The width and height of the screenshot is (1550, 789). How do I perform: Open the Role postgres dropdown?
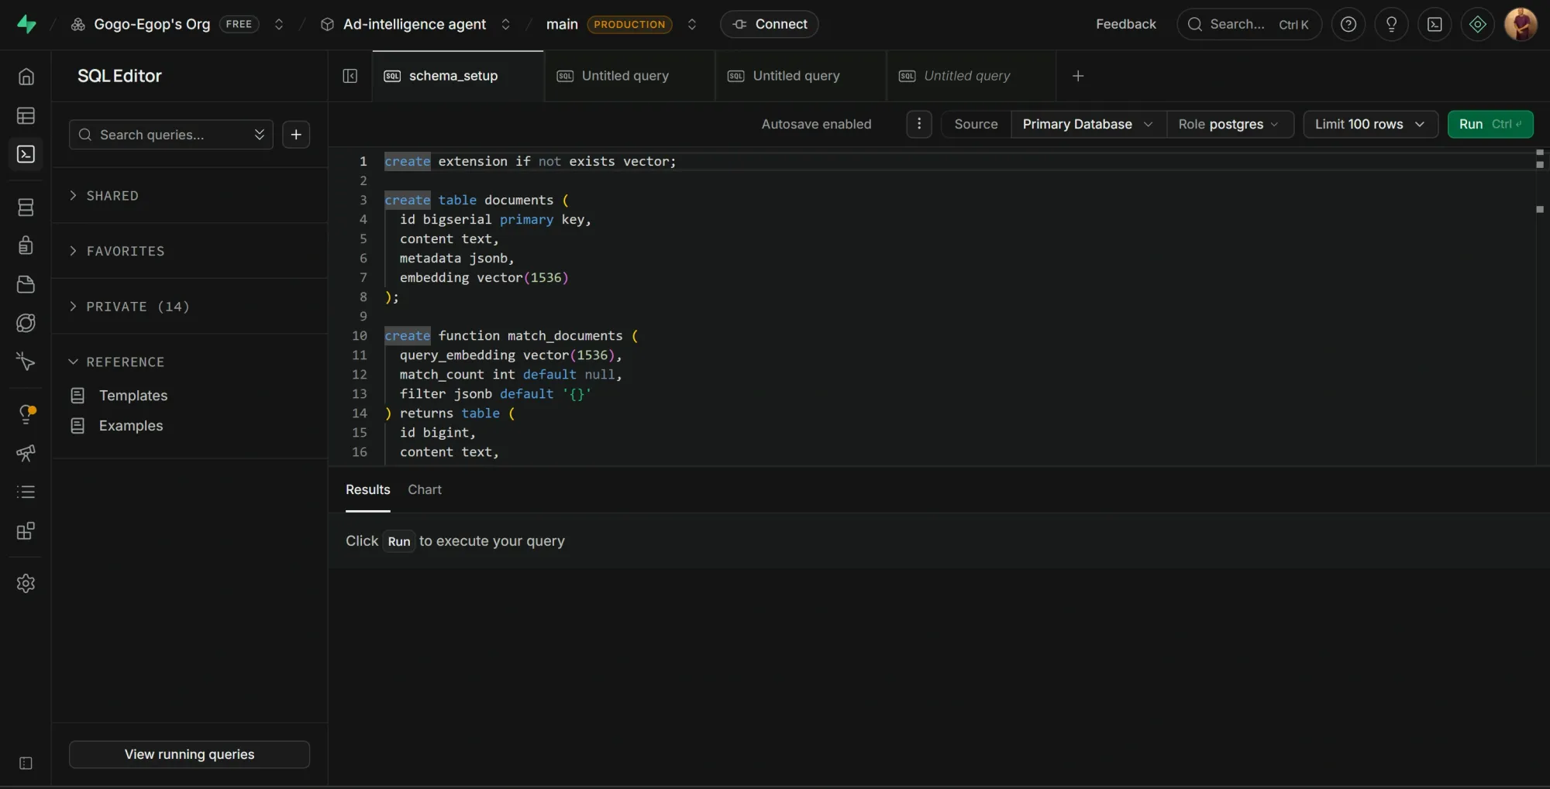[1229, 124]
